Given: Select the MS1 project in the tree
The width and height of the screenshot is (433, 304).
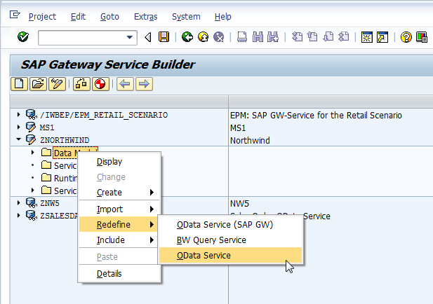Looking at the screenshot, I should click(47, 127).
